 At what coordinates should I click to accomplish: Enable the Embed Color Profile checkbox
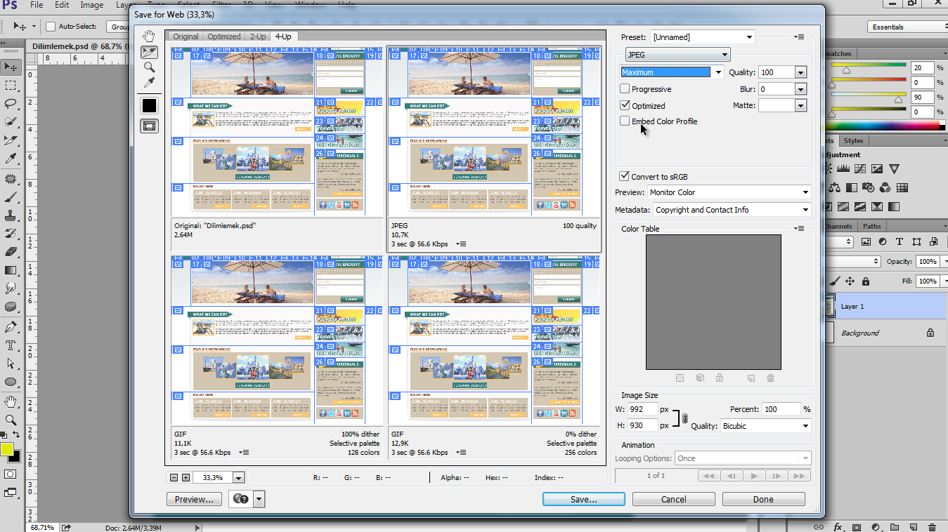tap(625, 121)
